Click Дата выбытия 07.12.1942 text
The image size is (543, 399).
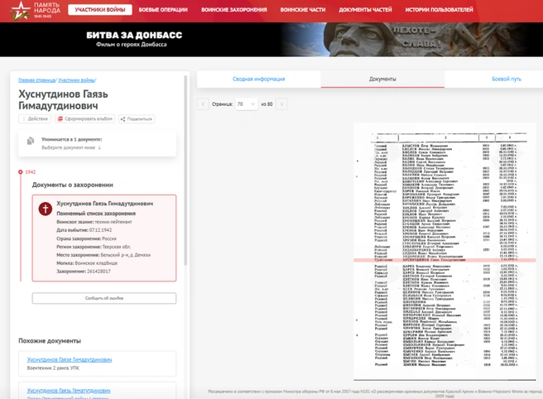[x=84, y=230]
